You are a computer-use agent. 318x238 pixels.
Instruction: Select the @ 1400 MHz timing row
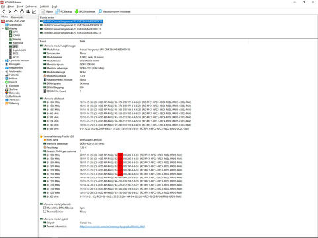pos(113,178)
